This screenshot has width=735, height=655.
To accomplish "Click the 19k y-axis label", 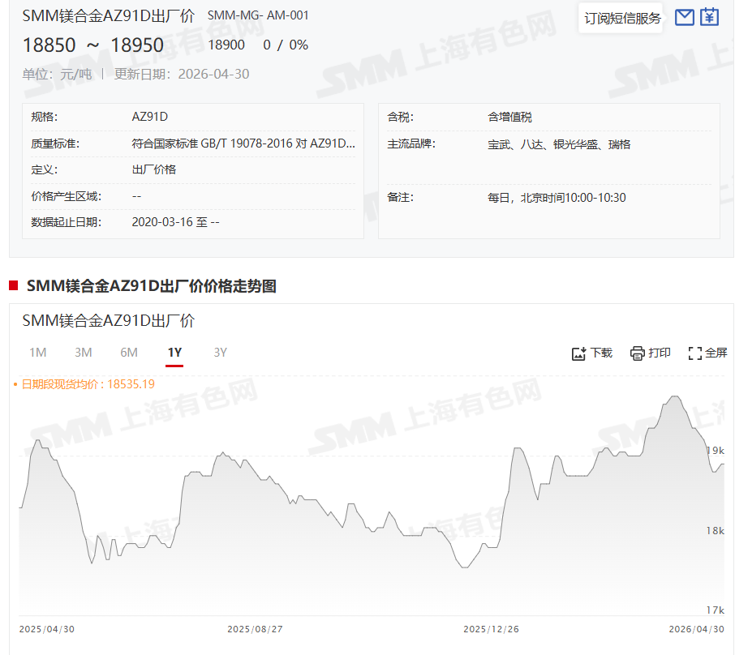I will click(715, 451).
